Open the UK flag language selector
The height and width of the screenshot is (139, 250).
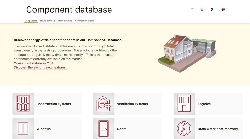[223, 10]
